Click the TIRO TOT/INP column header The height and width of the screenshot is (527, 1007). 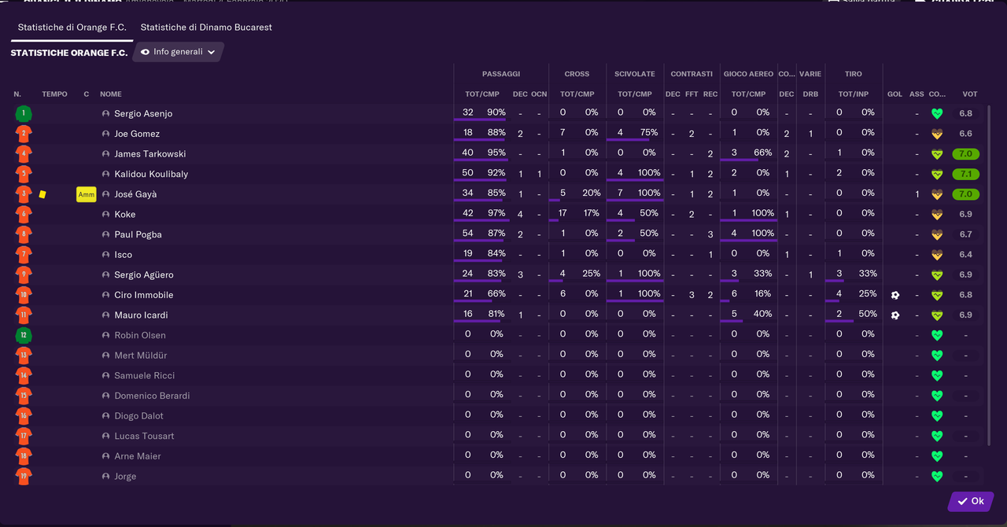[854, 94]
